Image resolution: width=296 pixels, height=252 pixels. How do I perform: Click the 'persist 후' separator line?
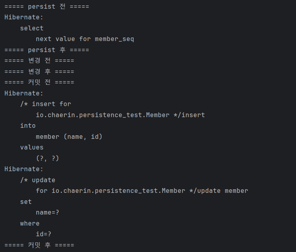pyautogui.click(x=46, y=50)
